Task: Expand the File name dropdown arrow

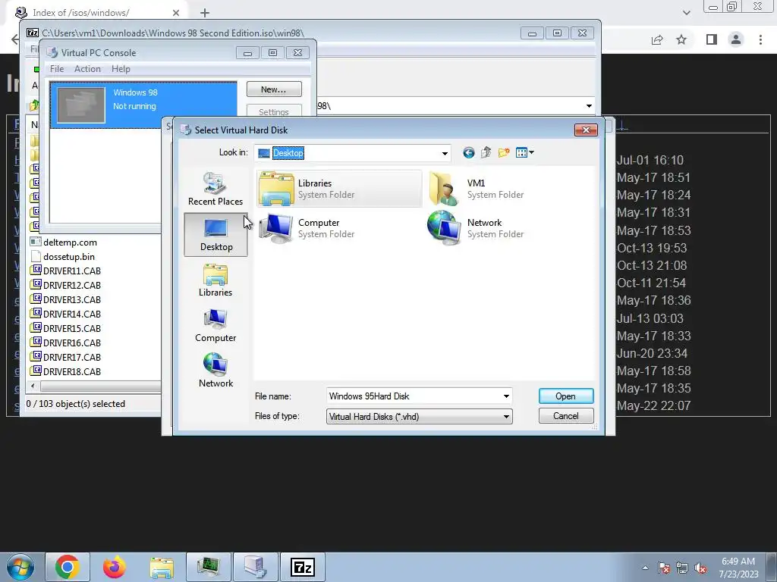Action: coord(506,396)
